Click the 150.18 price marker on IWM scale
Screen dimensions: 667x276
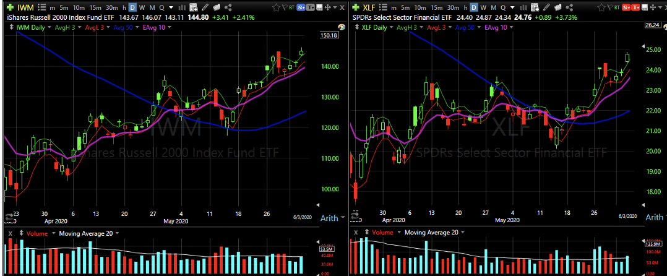(x=329, y=35)
